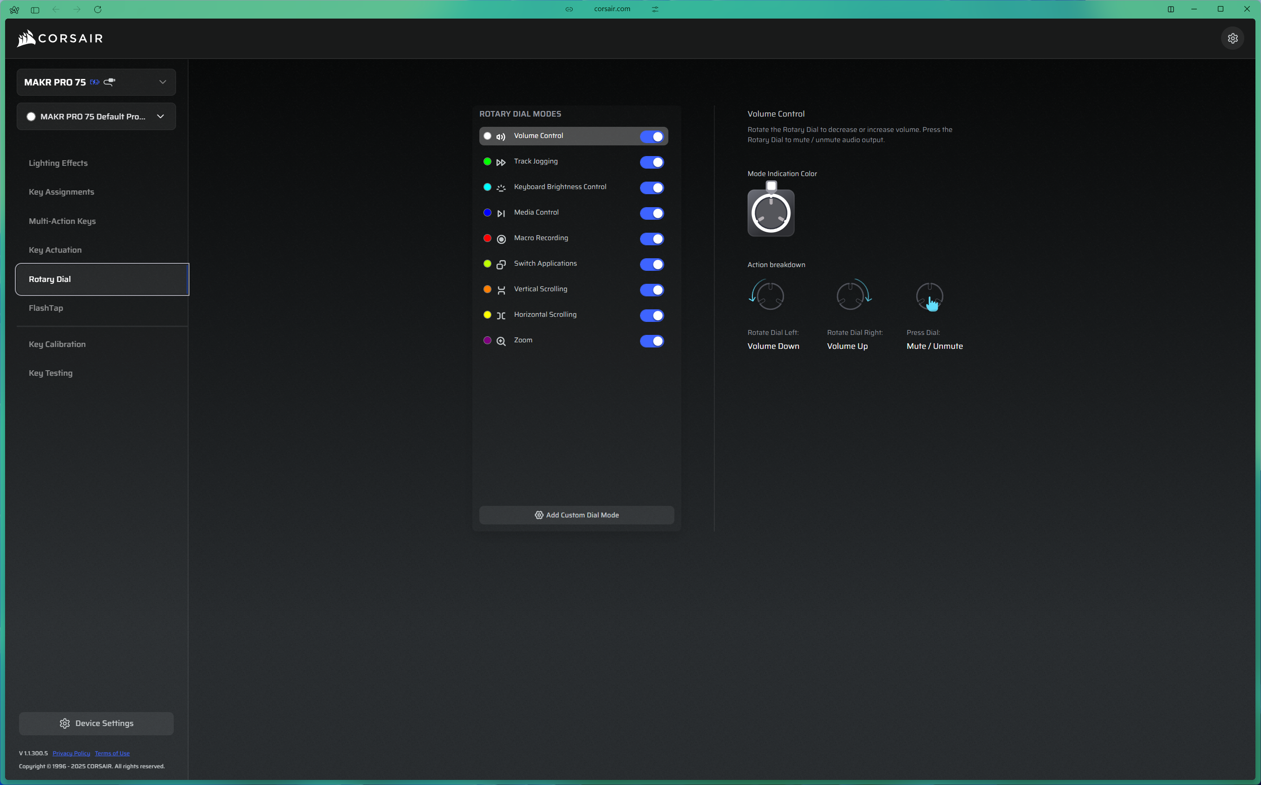The height and width of the screenshot is (785, 1261).
Task: Open the Privacy Policy link
Action: point(71,753)
